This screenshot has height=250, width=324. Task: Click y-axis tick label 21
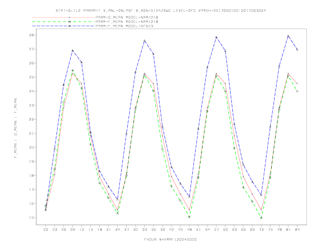point(31,133)
